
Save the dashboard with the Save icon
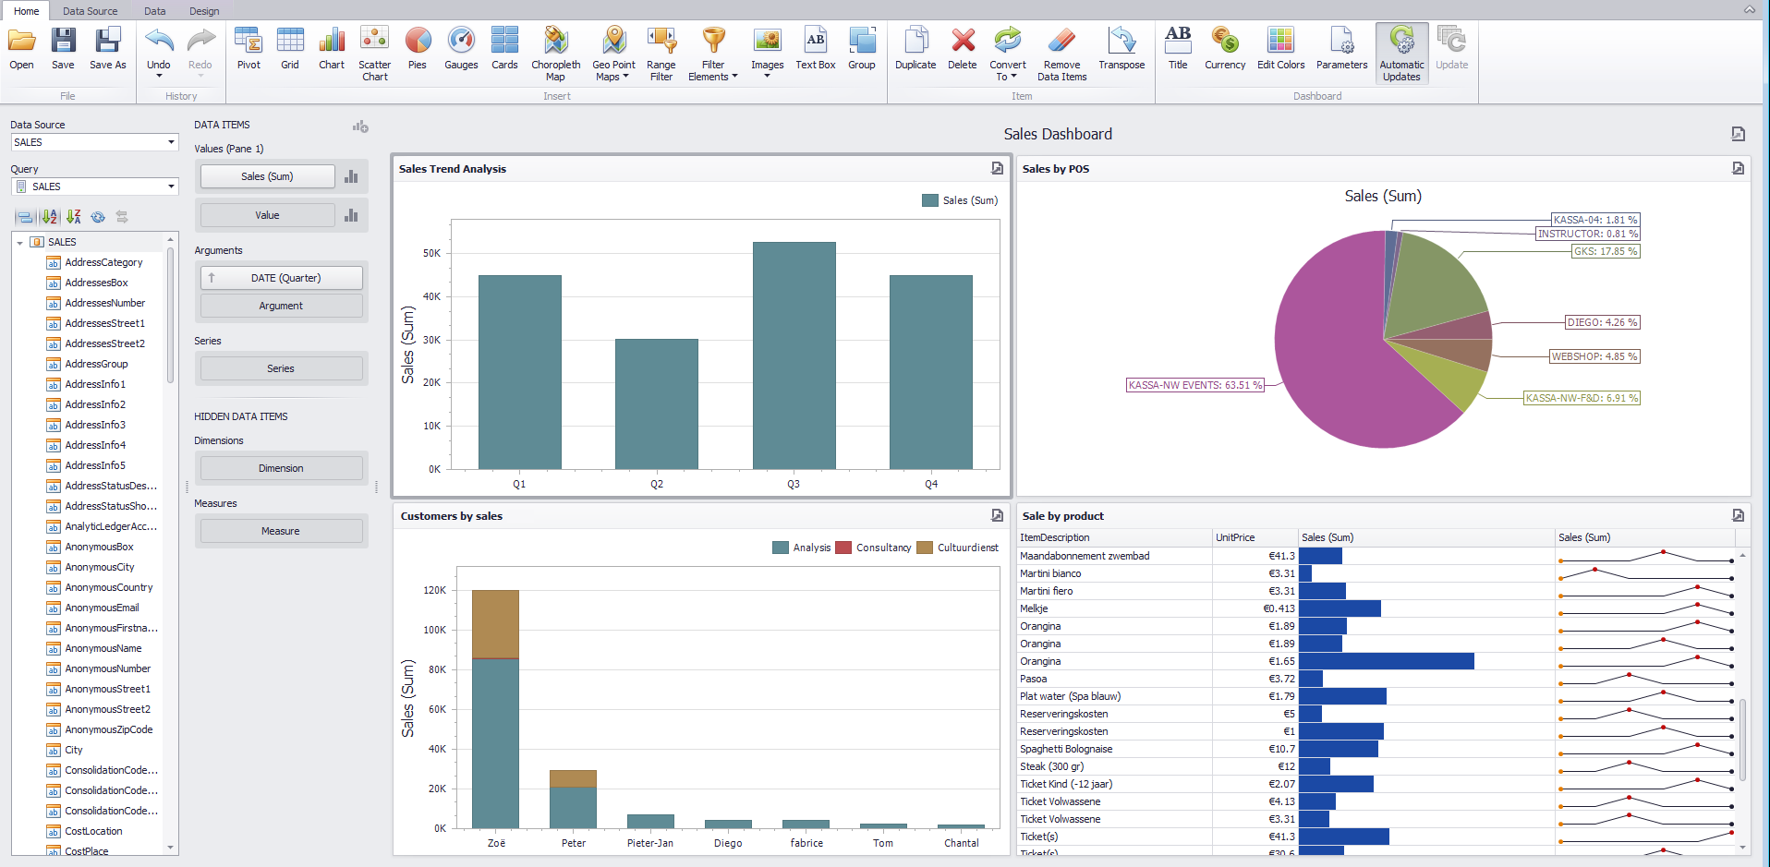(x=63, y=49)
